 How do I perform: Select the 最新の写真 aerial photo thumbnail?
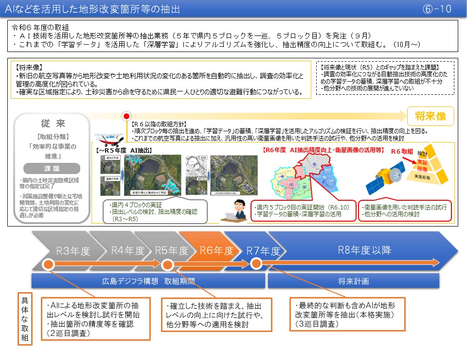pyautogui.click(x=110, y=185)
